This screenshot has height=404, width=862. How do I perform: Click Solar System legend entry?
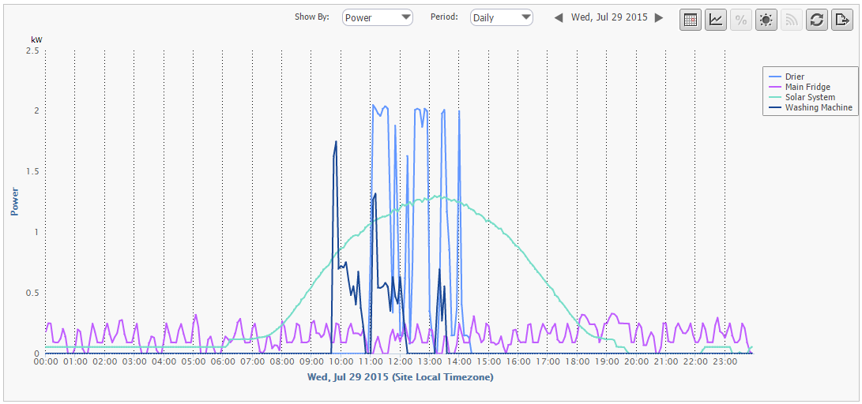coord(809,97)
